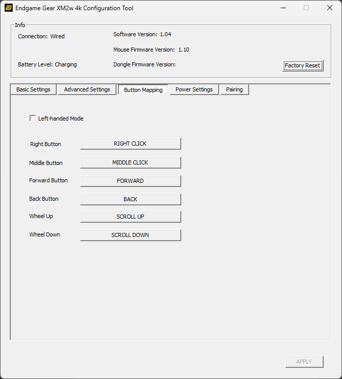Minimize the Configuration Tool window
The width and height of the screenshot is (342, 379).
tap(283, 8)
